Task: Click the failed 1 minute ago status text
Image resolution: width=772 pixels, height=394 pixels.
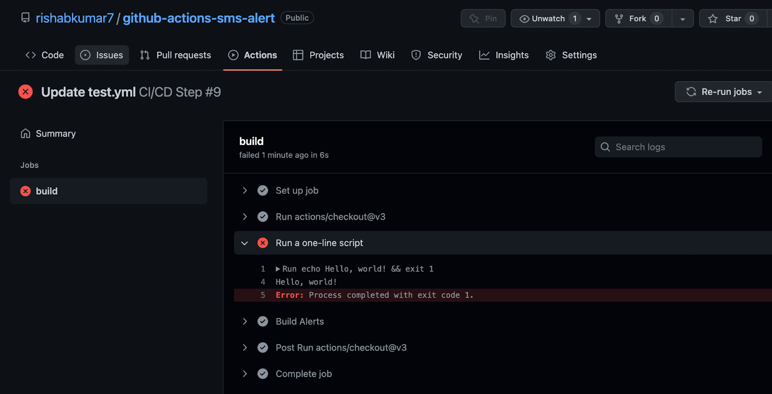Action: [x=284, y=155]
